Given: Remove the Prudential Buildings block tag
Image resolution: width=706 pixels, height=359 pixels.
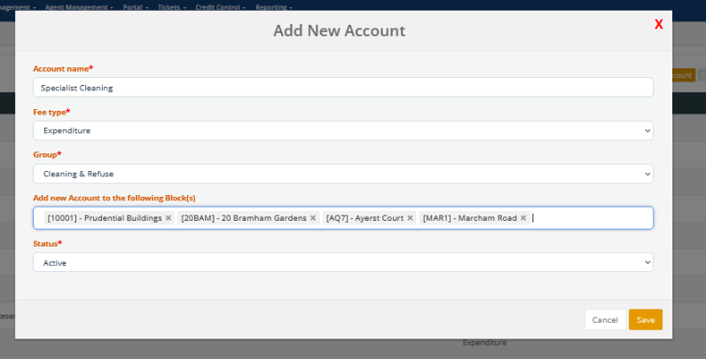Looking at the screenshot, I should point(169,218).
